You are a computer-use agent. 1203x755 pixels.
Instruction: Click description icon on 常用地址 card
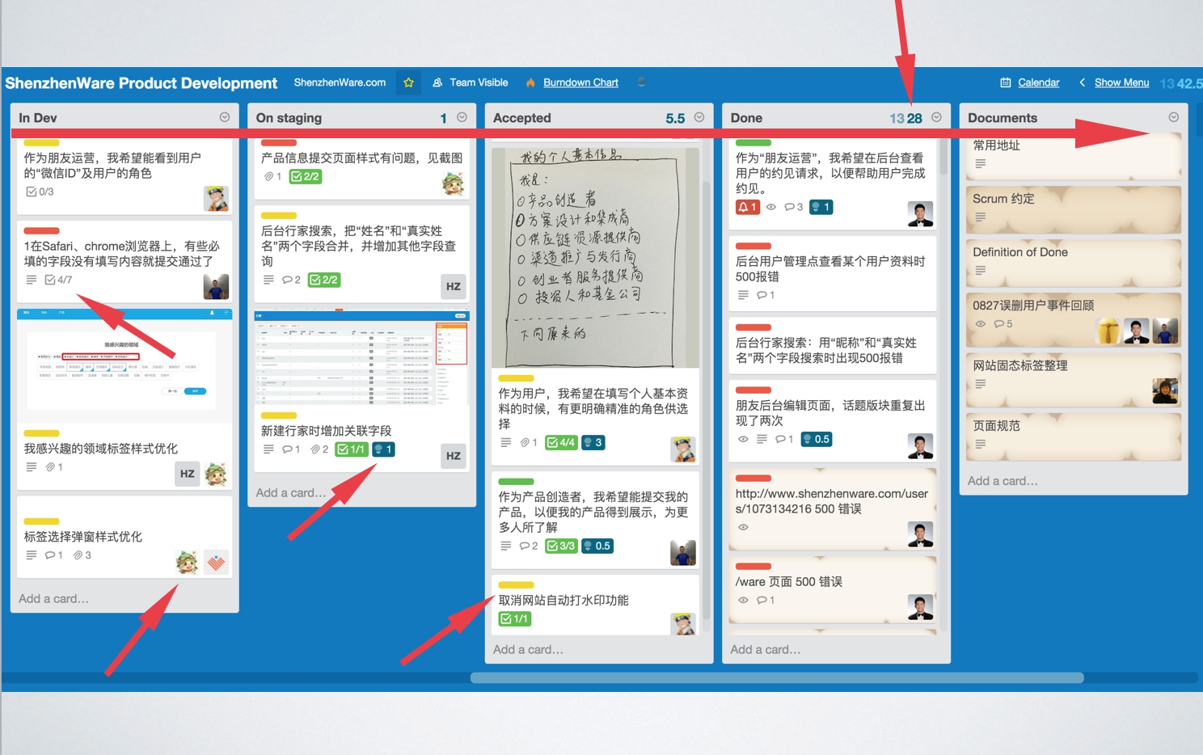pos(980,164)
